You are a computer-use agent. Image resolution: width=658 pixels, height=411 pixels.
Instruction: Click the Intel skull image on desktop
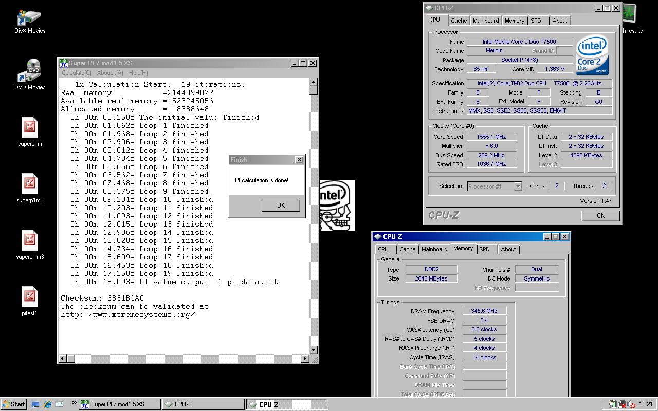point(337,205)
